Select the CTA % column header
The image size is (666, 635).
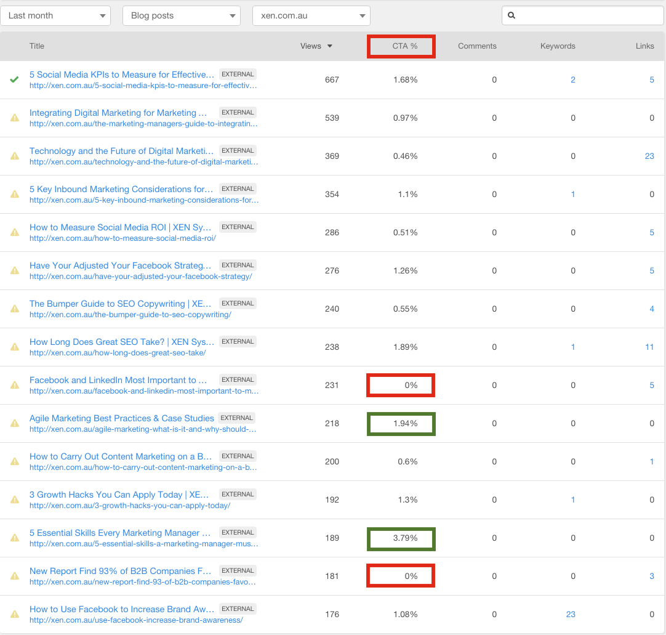point(401,46)
